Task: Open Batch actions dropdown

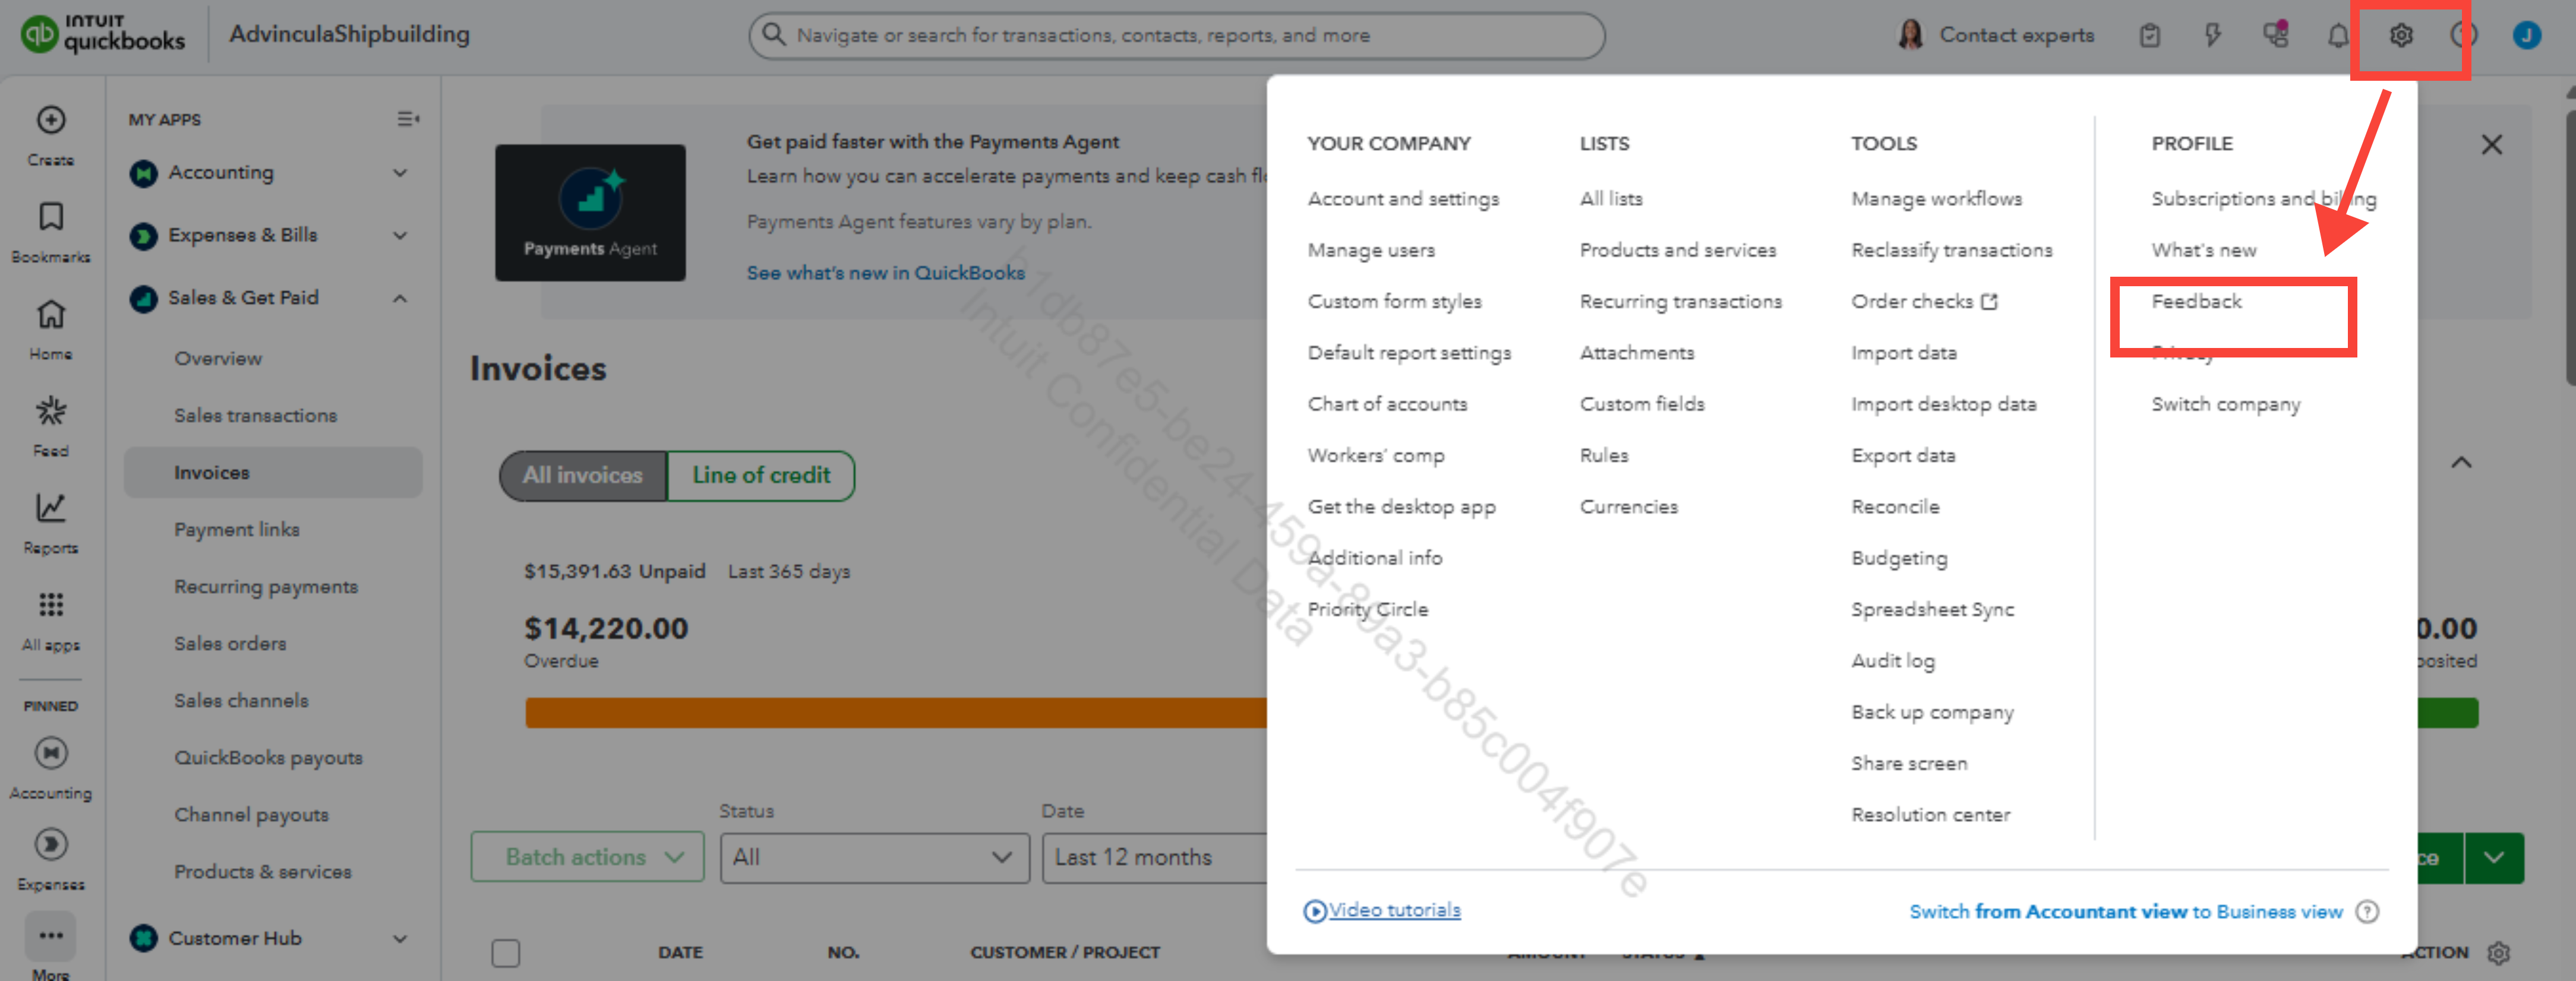Action: [x=587, y=857]
